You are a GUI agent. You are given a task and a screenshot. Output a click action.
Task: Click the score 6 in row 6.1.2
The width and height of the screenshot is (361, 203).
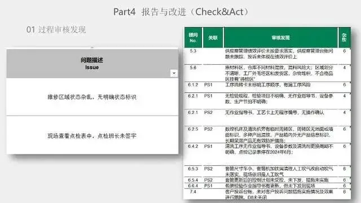(345, 85)
